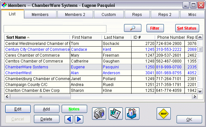
Task: Click the magnifying glass search button
Action: point(133,28)
